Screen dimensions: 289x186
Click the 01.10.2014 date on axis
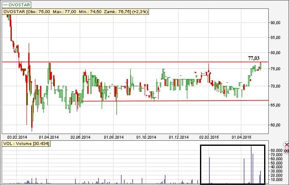pyautogui.click(x=146, y=137)
